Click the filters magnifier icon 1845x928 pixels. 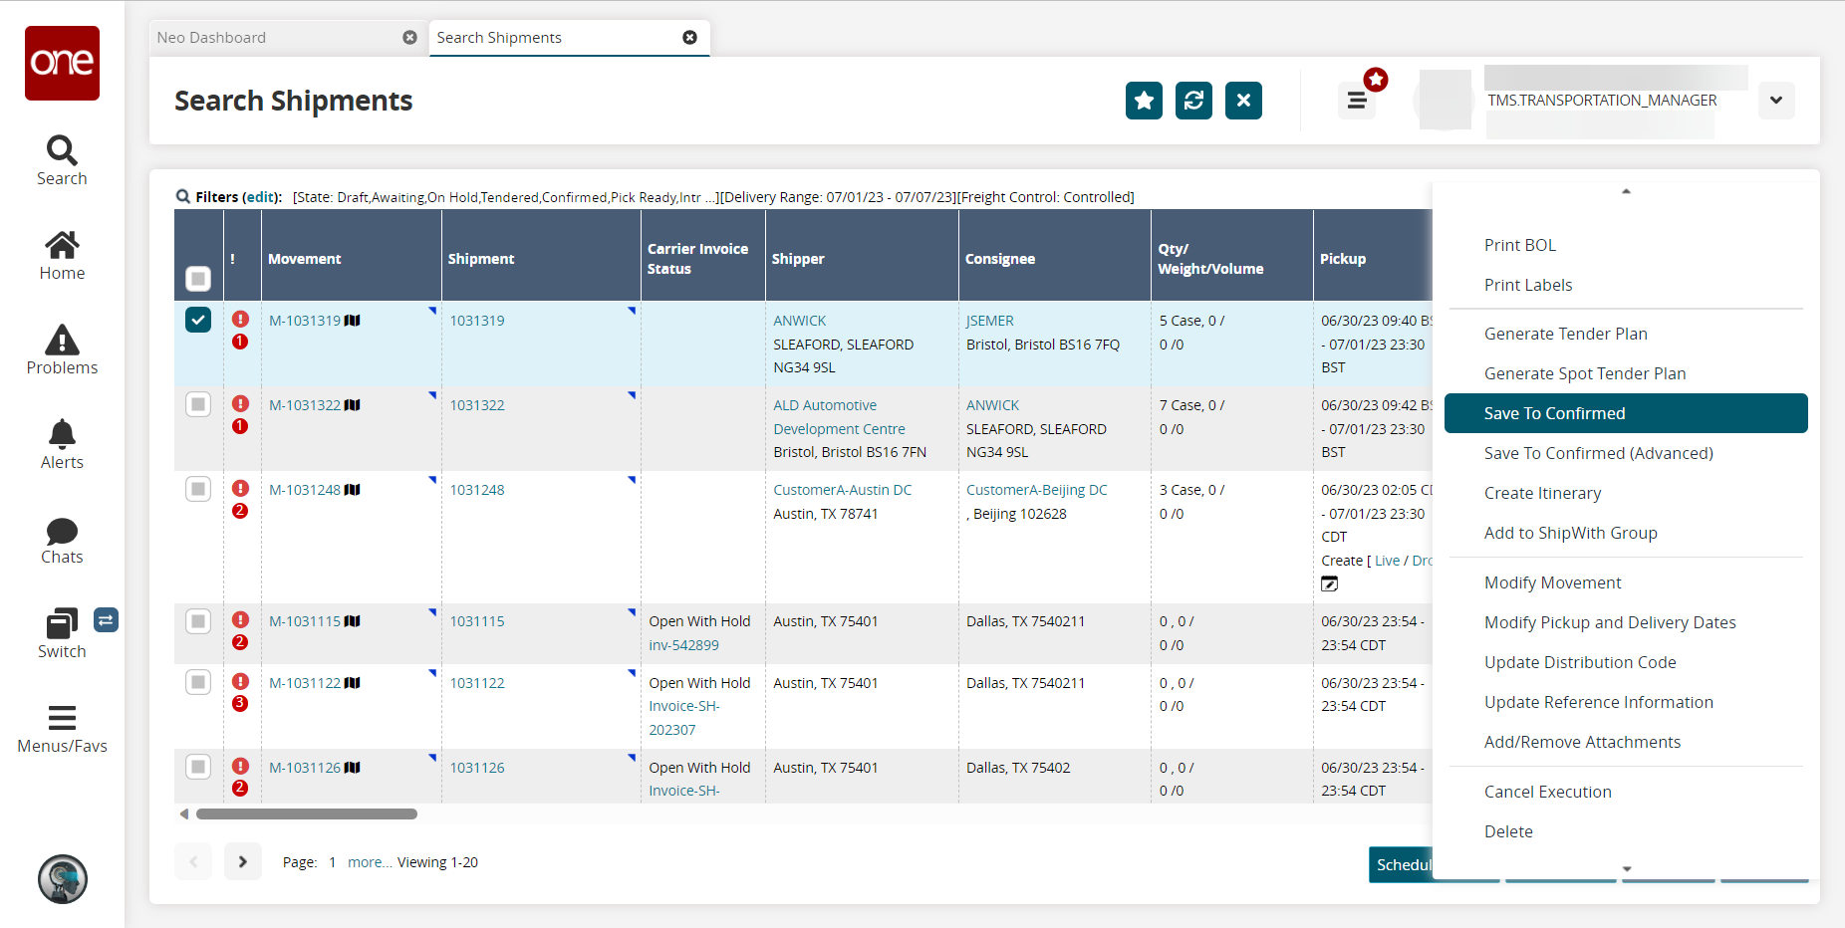[x=183, y=197]
